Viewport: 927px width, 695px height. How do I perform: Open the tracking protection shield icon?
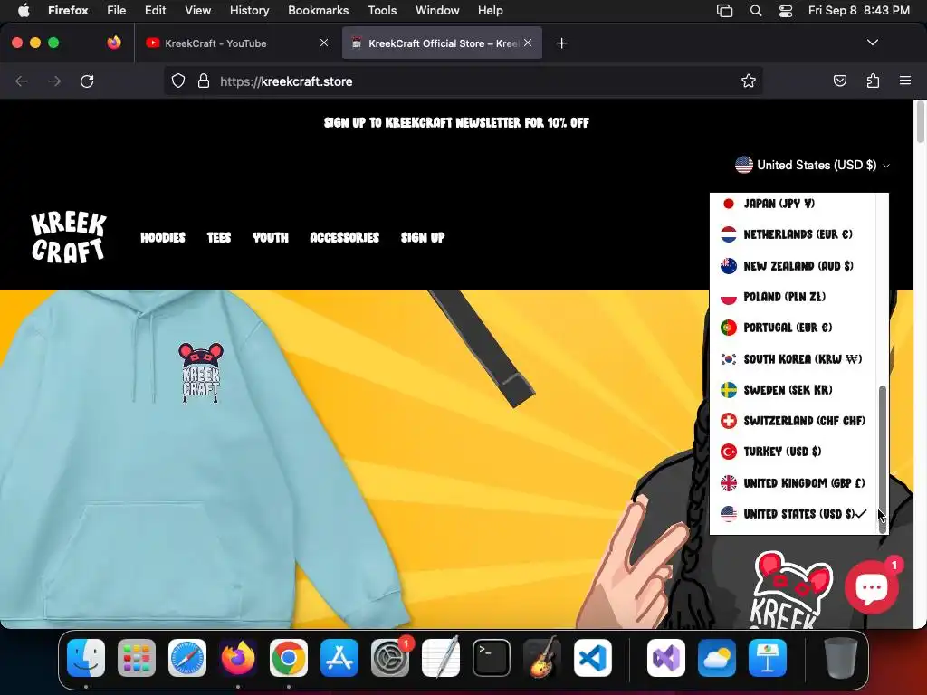click(178, 81)
